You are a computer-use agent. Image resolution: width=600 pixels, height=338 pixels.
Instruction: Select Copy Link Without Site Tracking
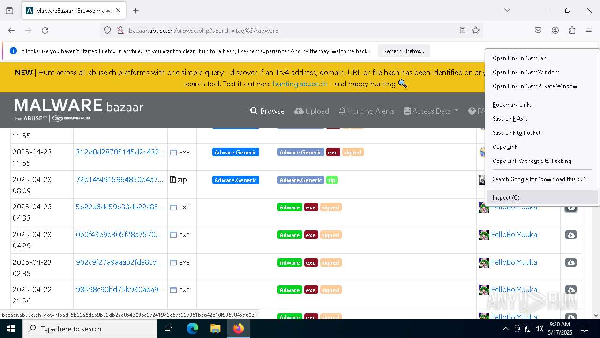pos(542,161)
